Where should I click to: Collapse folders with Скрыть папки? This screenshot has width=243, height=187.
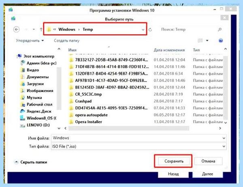click(30, 162)
